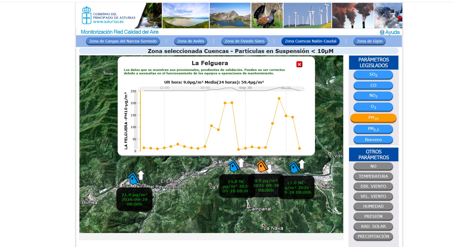453x247 pixels.
Task: Open Zona de Oviedo-Siero
Action: 244,41
